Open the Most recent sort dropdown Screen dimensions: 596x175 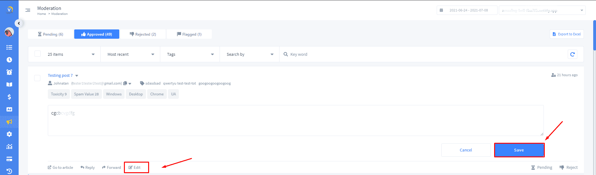click(x=130, y=55)
